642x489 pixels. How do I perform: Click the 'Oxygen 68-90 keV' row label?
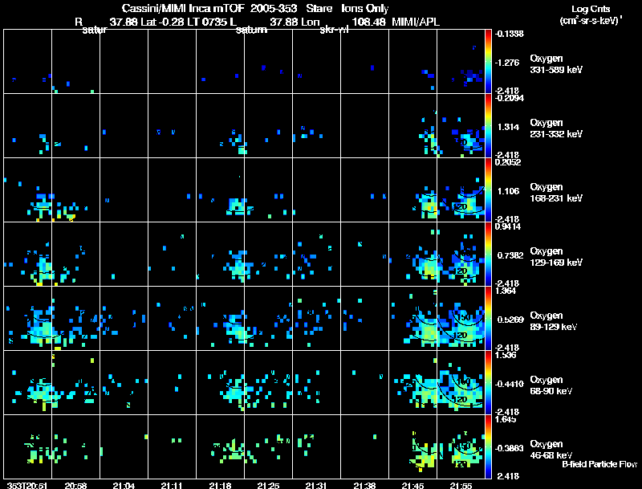(551, 385)
